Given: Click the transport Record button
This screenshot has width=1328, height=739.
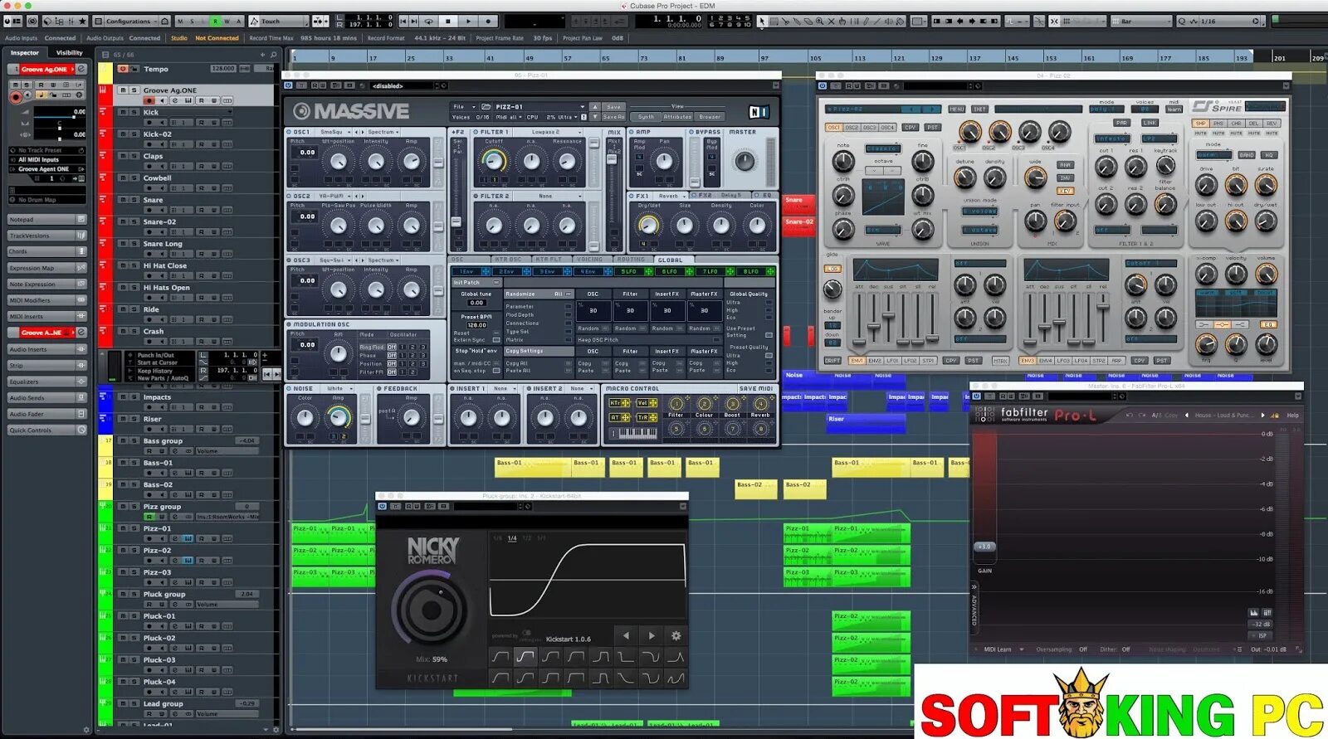Looking at the screenshot, I should (x=488, y=21).
